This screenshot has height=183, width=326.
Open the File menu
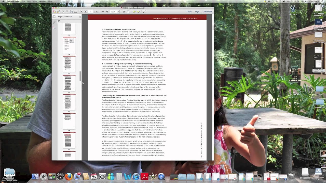tap(23, 1)
